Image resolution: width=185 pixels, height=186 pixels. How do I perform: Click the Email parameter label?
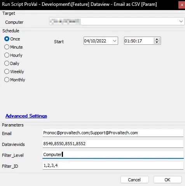(7, 133)
